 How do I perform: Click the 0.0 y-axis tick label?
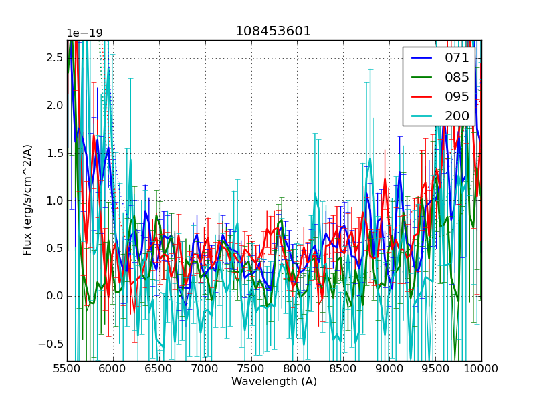point(53,296)
